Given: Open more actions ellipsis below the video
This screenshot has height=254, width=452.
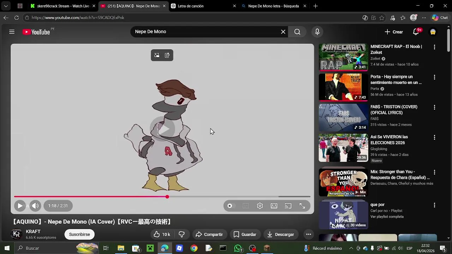Looking at the screenshot, I should click(308, 234).
